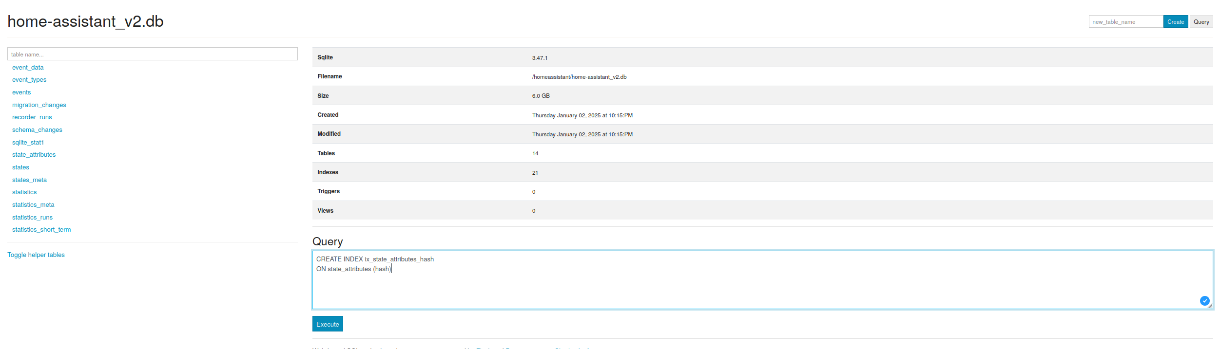Image resolution: width=1220 pixels, height=349 pixels.
Task: Select the size value 6.0 GB
Action: [x=541, y=96]
